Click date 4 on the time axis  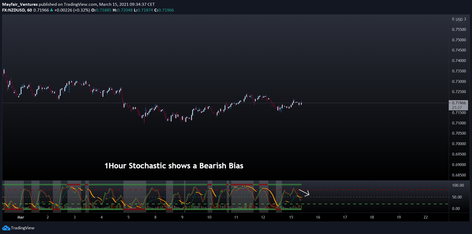click(101, 217)
